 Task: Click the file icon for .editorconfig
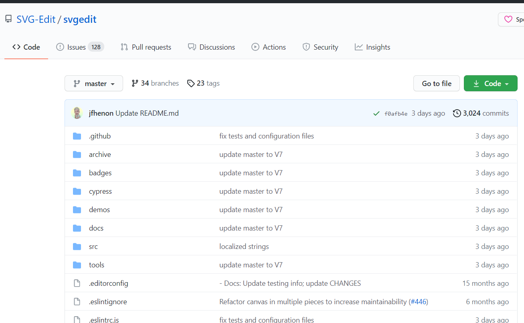click(x=77, y=283)
